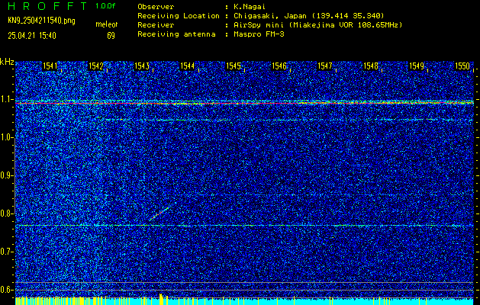
Task: Click the antenna name Maspro FM-3
Action: click(x=259, y=34)
